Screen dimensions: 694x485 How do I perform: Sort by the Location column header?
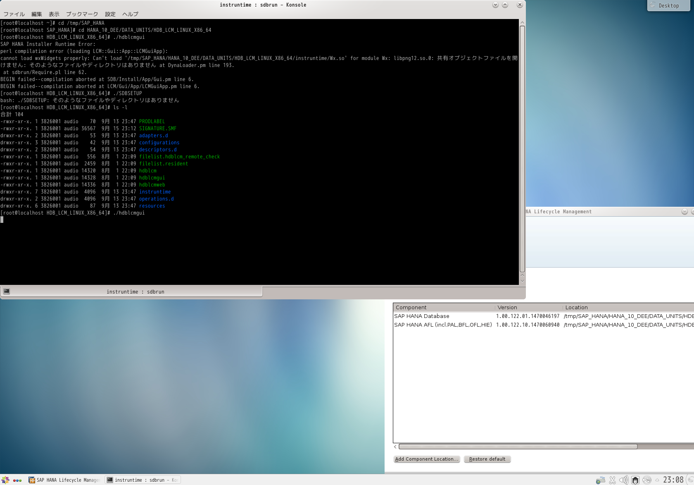tap(628, 307)
